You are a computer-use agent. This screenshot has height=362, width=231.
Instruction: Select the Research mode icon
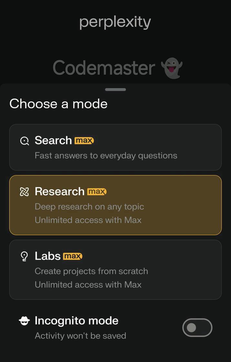pyautogui.click(x=24, y=192)
